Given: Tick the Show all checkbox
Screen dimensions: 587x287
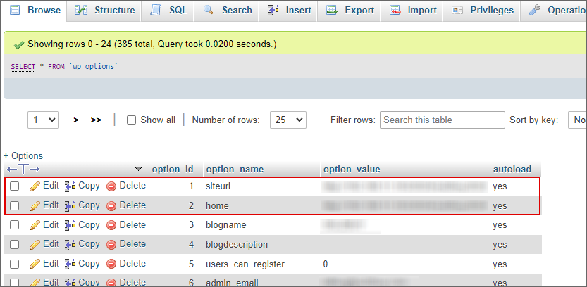Looking at the screenshot, I should pos(131,120).
